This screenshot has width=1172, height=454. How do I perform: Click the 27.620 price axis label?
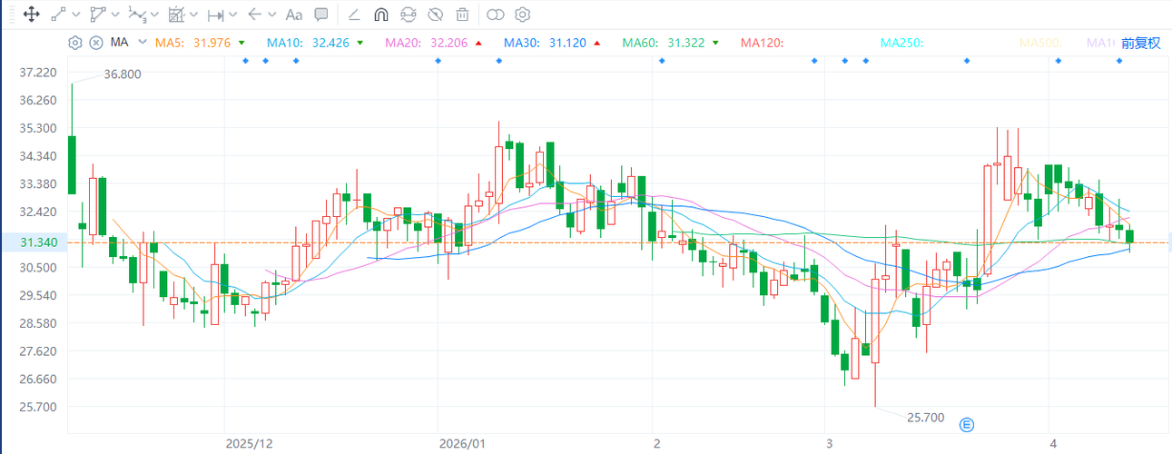coord(37,351)
